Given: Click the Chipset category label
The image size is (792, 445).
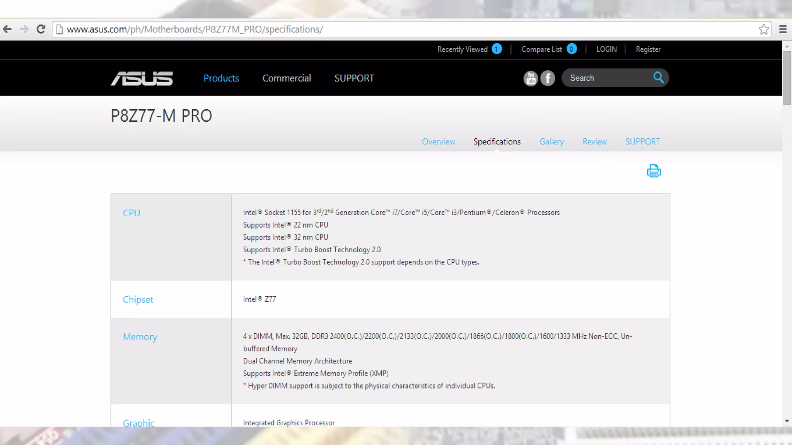Looking at the screenshot, I should (x=138, y=300).
